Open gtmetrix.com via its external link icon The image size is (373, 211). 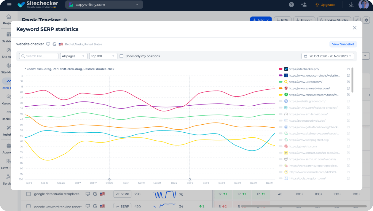coord(348,146)
